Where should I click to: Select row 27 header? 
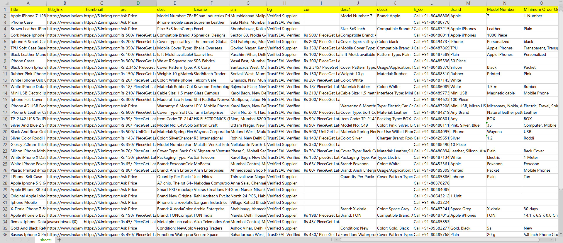point(5,177)
